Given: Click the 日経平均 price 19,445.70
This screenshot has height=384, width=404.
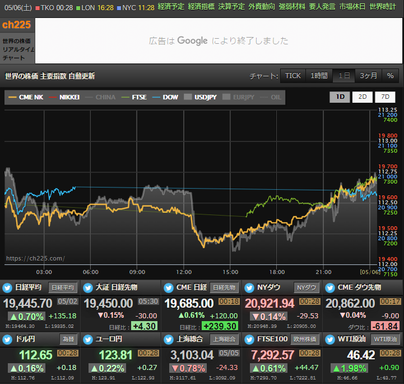Looking at the screenshot, I should coord(28,304).
